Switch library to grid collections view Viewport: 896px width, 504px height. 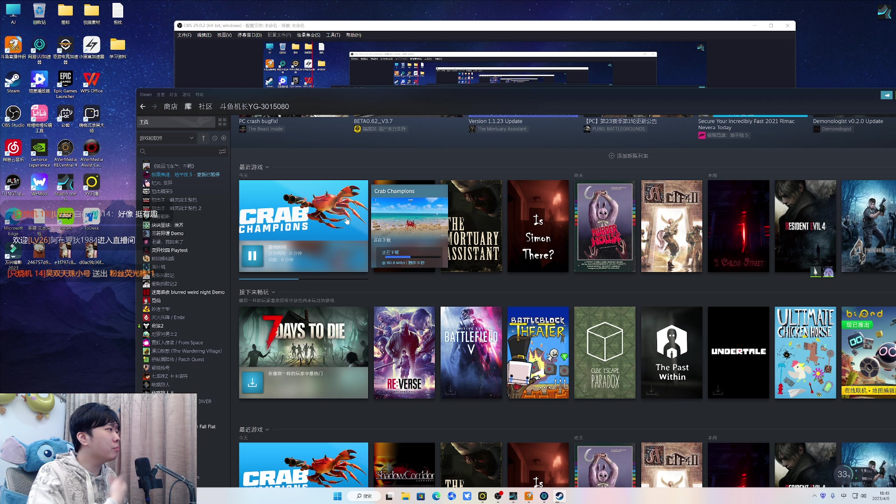tap(222, 122)
